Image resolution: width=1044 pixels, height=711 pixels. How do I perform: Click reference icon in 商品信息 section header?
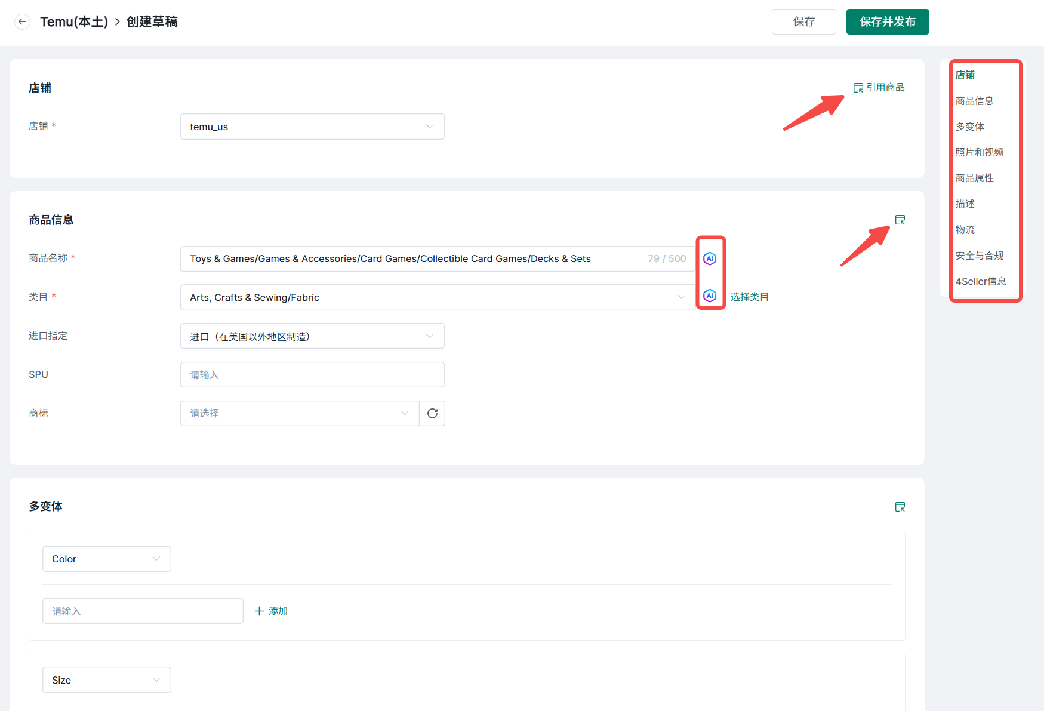coord(900,220)
